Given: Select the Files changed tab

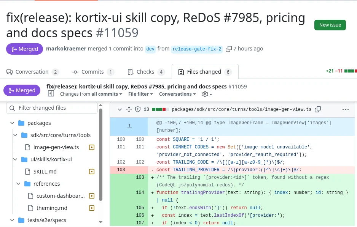Looking at the screenshot, I should pyautogui.click(x=205, y=72).
